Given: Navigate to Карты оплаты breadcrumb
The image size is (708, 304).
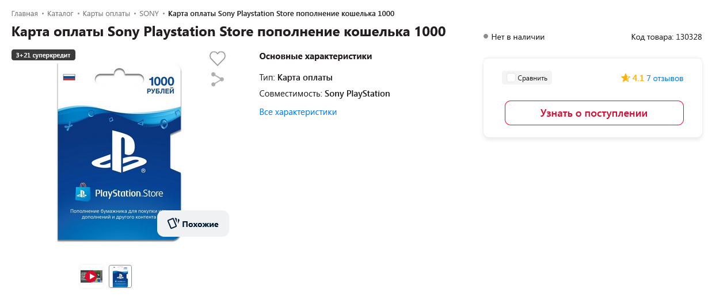Looking at the screenshot, I should pyautogui.click(x=106, y=13).
